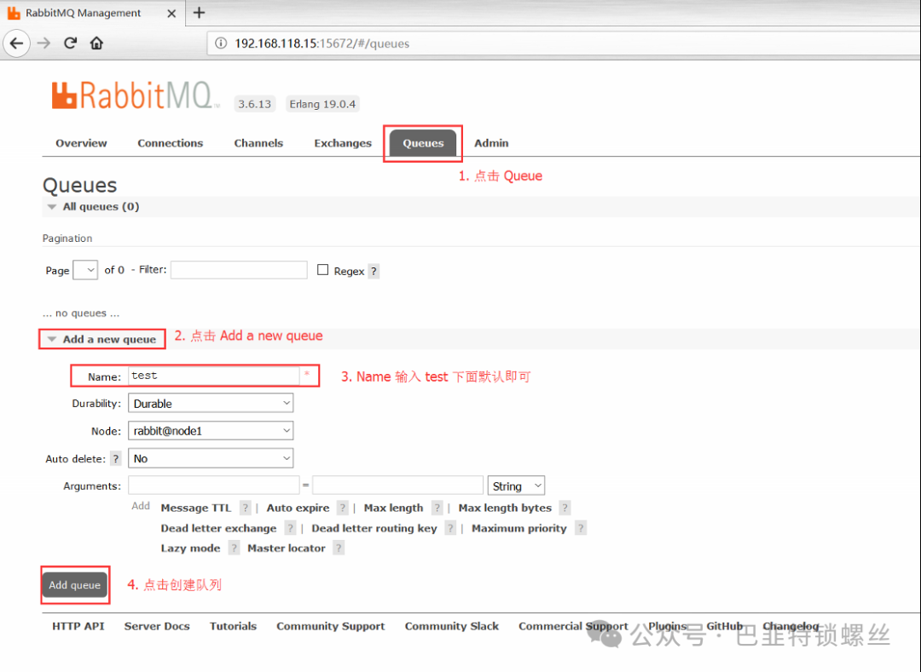Switch to the Exchanges tab
Viewport: 921px width, 672px height.
[x=343, y=143]
